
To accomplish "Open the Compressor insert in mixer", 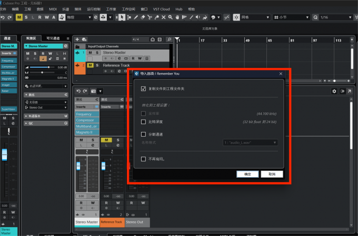I will point(87,120).
